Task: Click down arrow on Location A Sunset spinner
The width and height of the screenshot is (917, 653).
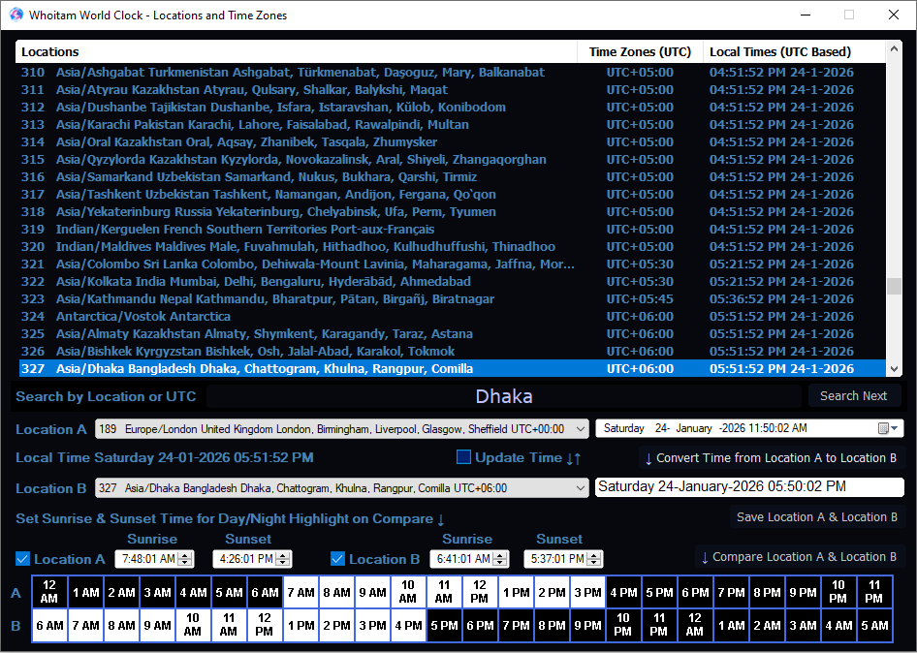Action: [283, 563]
